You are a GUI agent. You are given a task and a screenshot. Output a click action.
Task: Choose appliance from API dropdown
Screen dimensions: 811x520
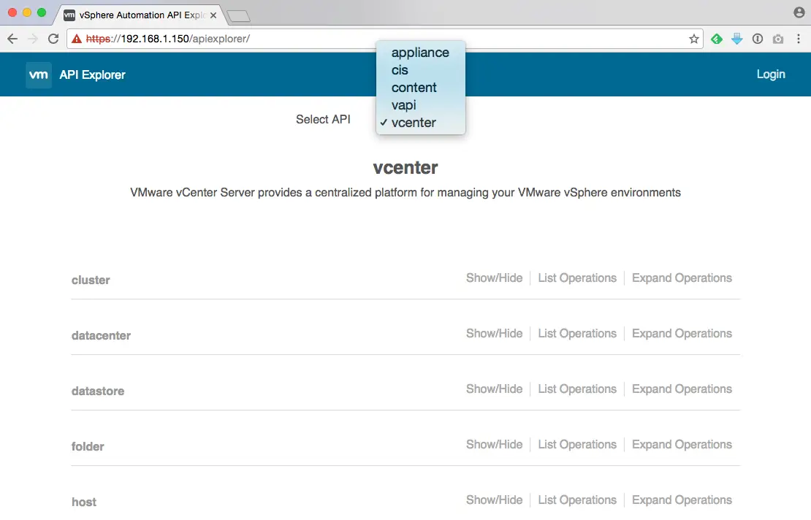421,53
